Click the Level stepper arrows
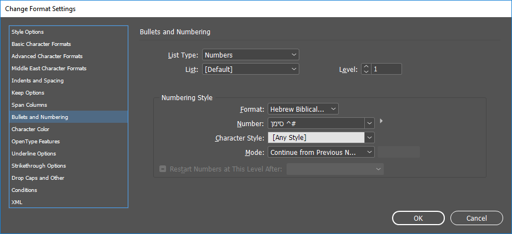The image size is (512, 234). pos(365,69)
